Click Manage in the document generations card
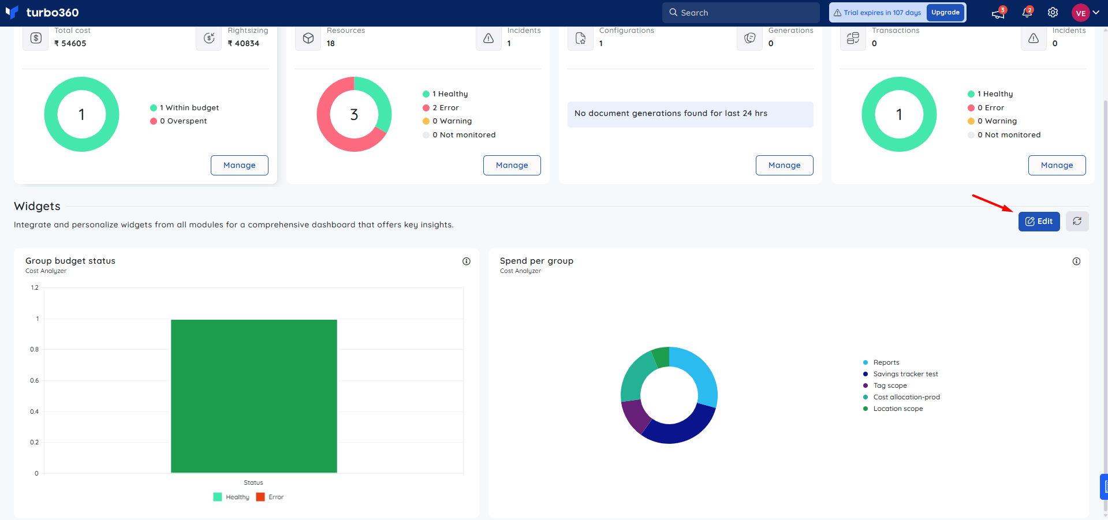1108x520 pixels. coord(785,165)
